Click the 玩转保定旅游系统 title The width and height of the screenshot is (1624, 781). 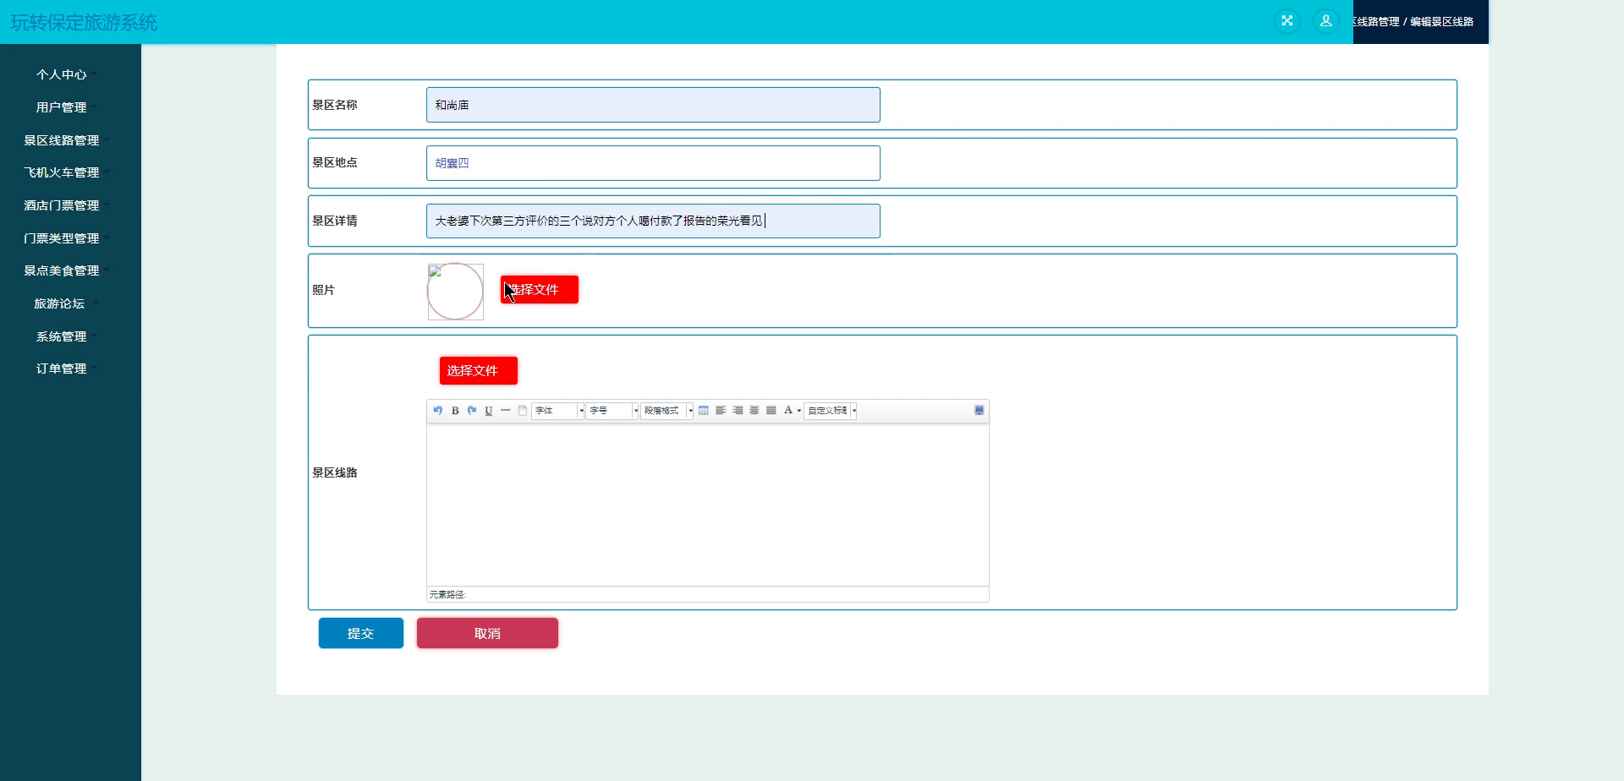point(84,22)
